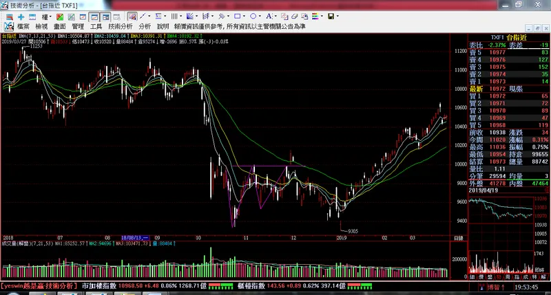Click the first red table-list toolbar icon
Viewport: 551px width, 295px height.
(10, 17)
